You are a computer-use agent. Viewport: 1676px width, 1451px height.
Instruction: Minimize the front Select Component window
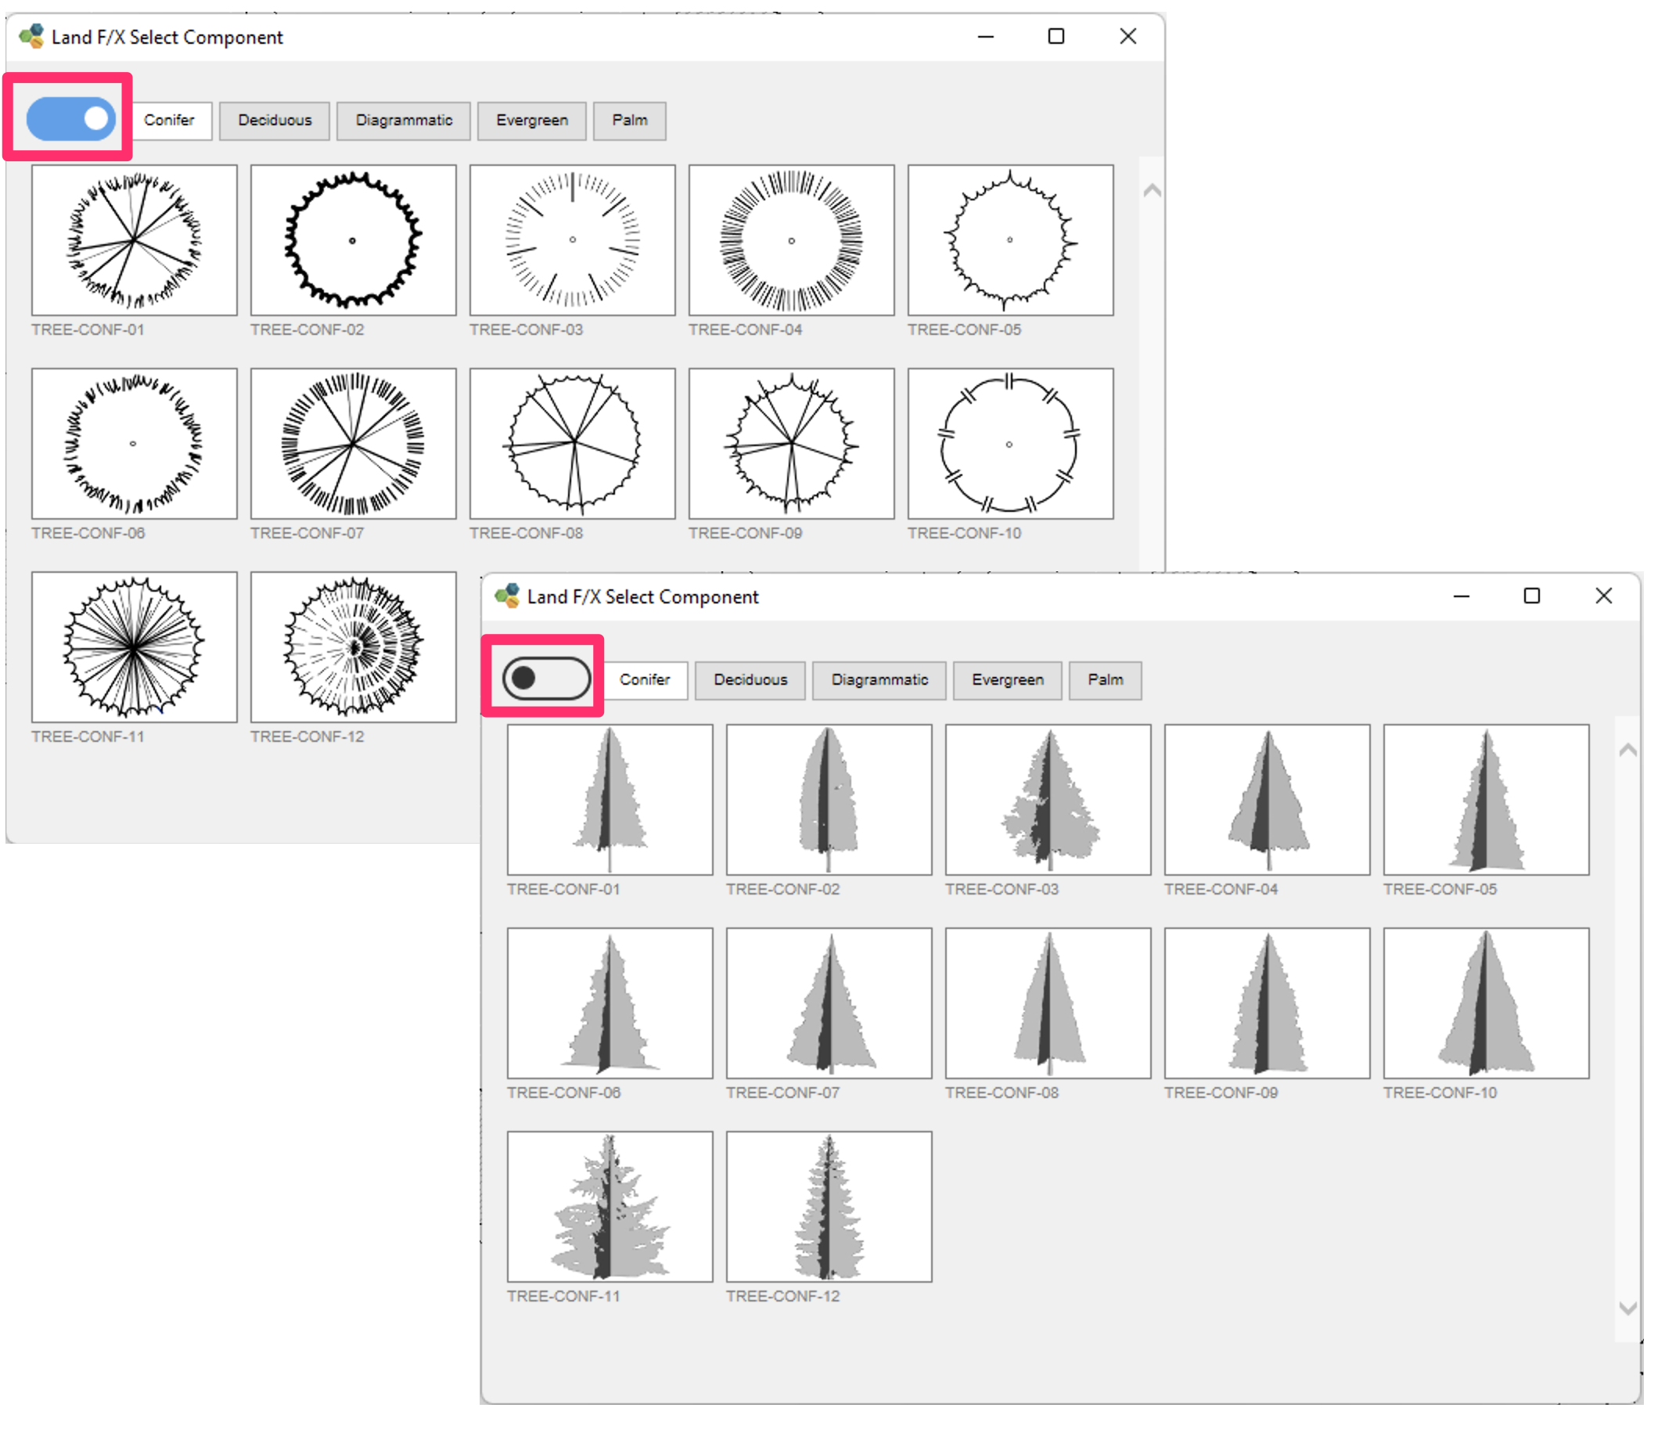click(1462, 596)
